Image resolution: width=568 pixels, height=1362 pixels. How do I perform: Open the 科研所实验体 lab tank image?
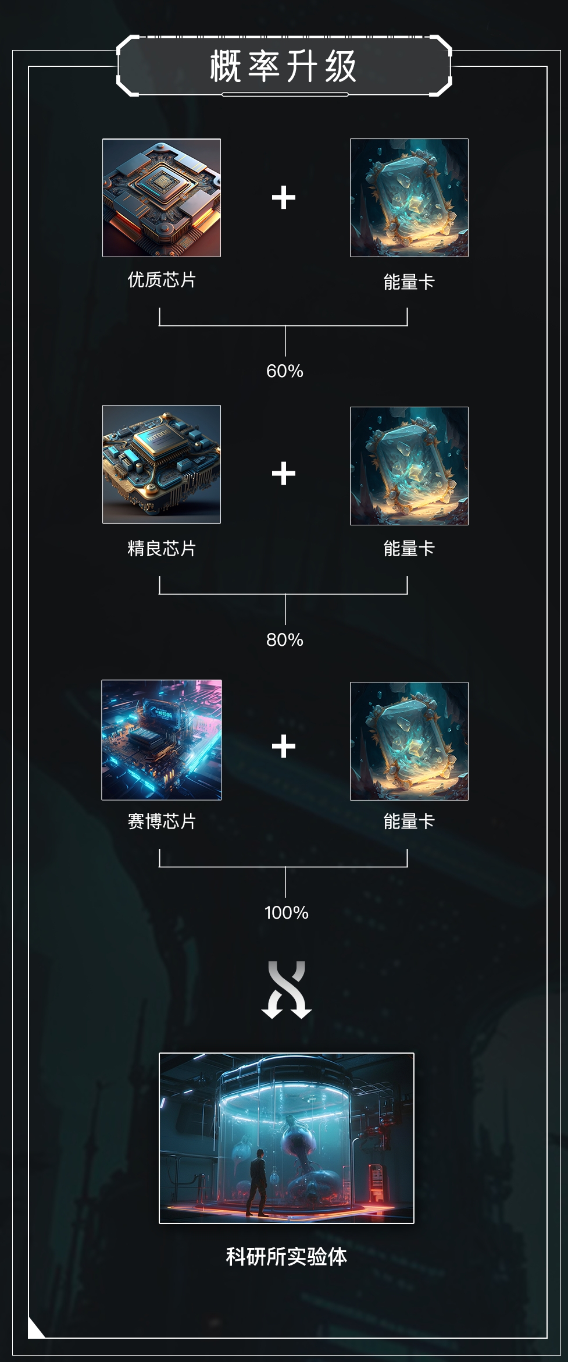(x=287, y=1138)
